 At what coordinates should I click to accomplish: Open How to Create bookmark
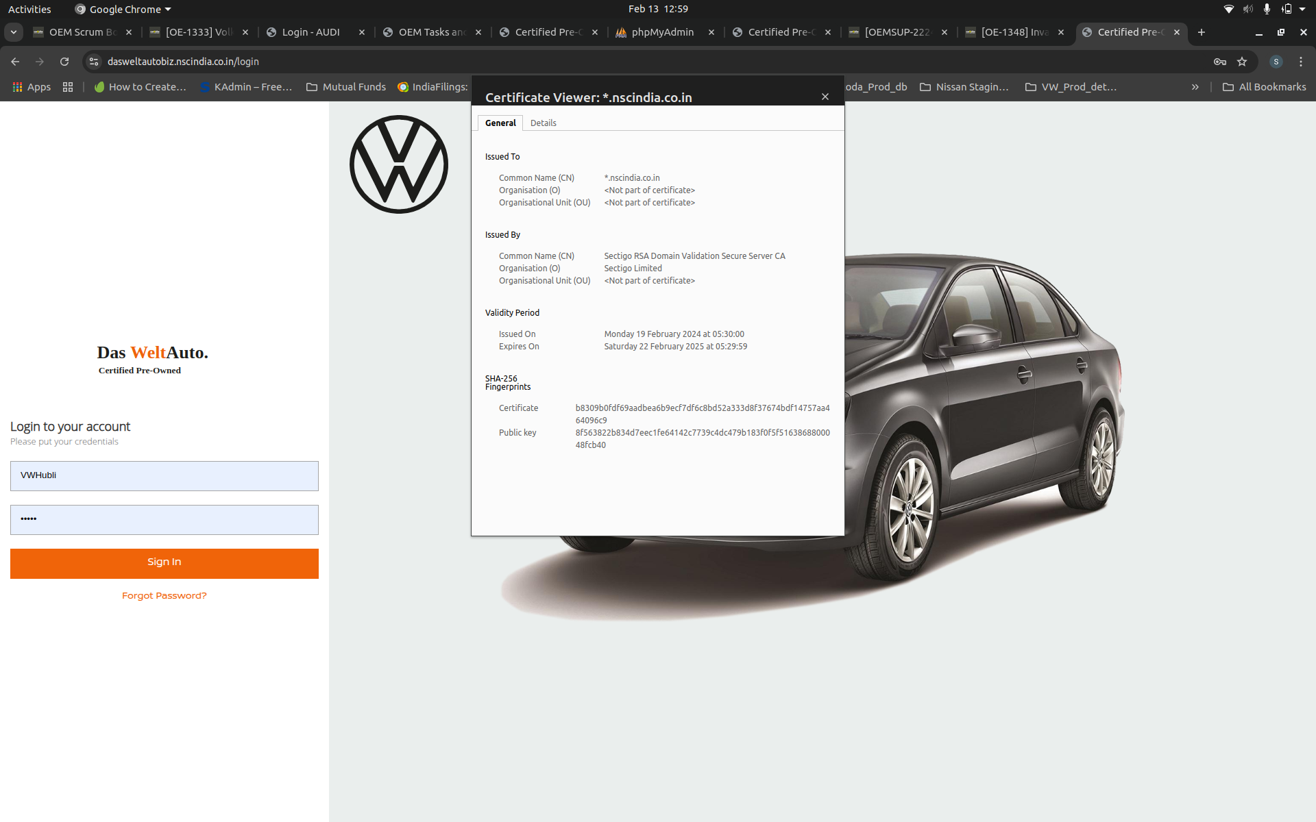(141, 87)
